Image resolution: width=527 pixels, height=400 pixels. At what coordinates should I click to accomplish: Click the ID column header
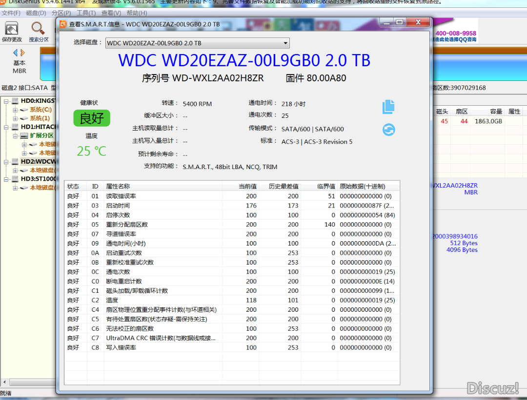(95, 186)
